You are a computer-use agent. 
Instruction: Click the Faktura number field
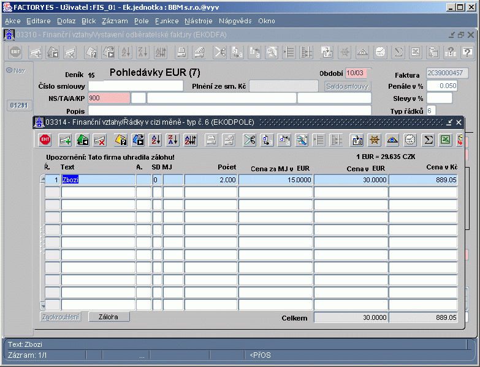pyautogui.click(x=447, y=73)
